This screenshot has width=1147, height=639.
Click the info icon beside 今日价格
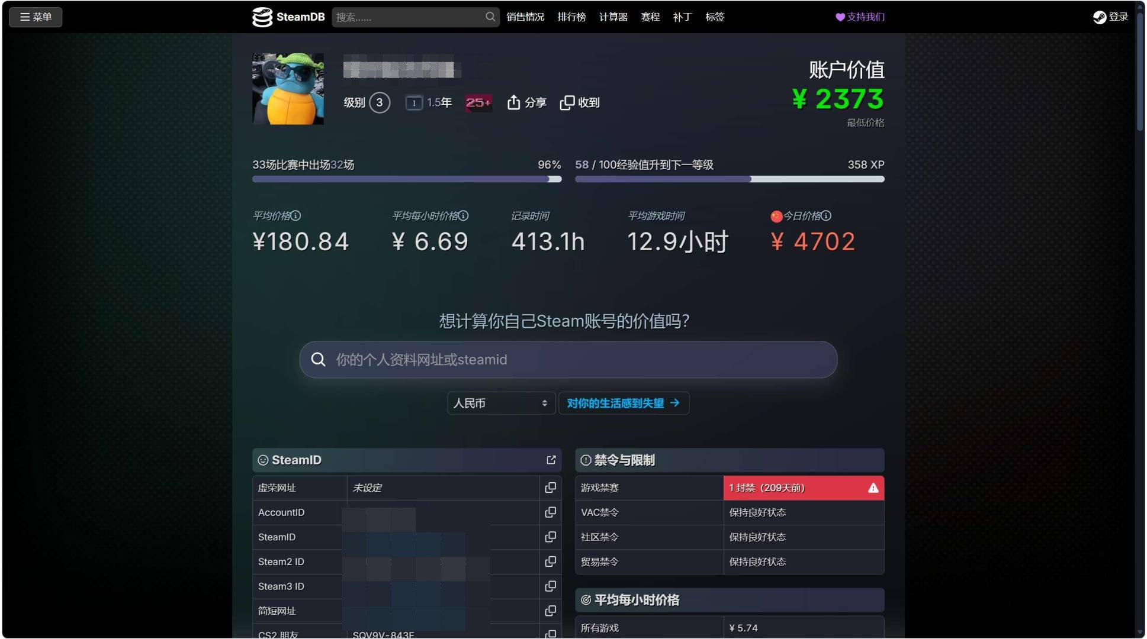(826, 216)
